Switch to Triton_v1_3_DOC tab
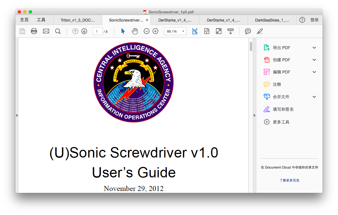The width and height of the screenshot is (338, 215). click(78, 20)
